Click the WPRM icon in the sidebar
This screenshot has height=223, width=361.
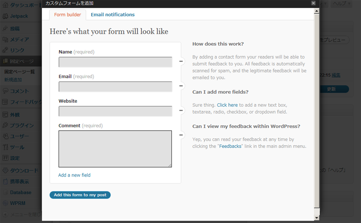(5, 203)
